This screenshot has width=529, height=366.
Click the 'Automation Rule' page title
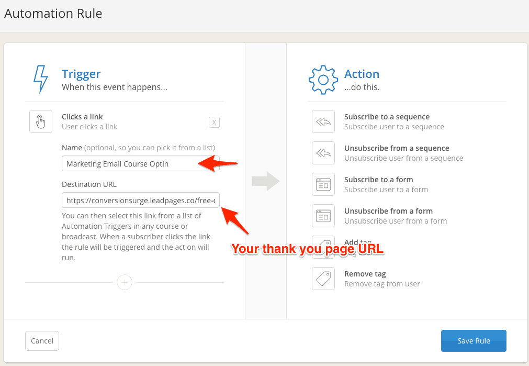[x=53, y=14]
